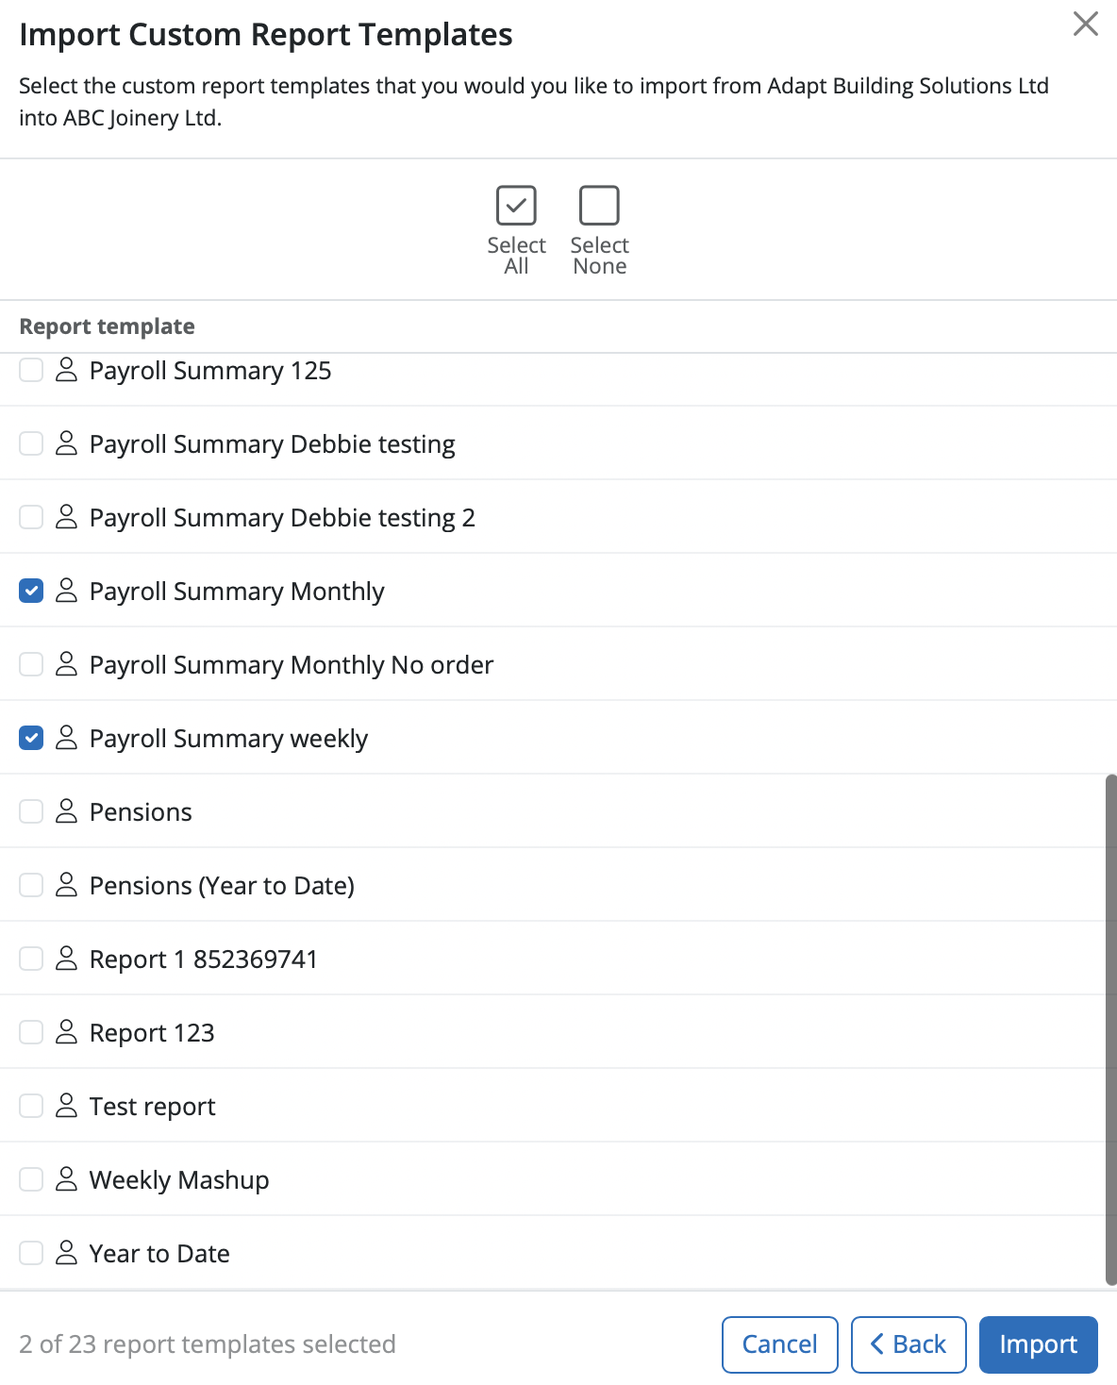The height and width of the screenshot is (1385, 1117).
Task: Click the Select All checkmark icon
Action: (516, 206)
